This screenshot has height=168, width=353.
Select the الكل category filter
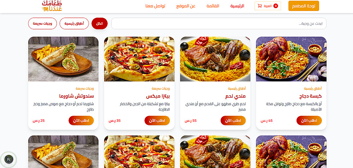(x=100, y=23)
